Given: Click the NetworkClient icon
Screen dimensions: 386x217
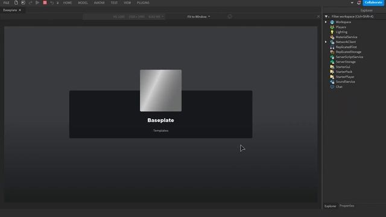Looking at the screenshot, I should (332, 42).
